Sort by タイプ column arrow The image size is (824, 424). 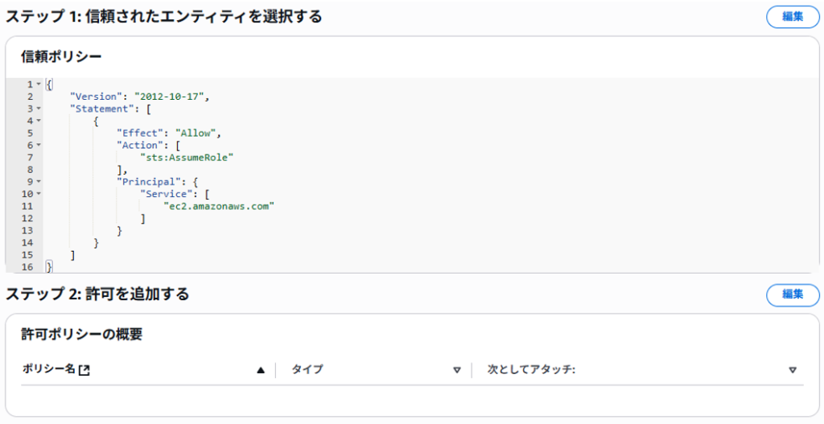(x=457, y=370)
